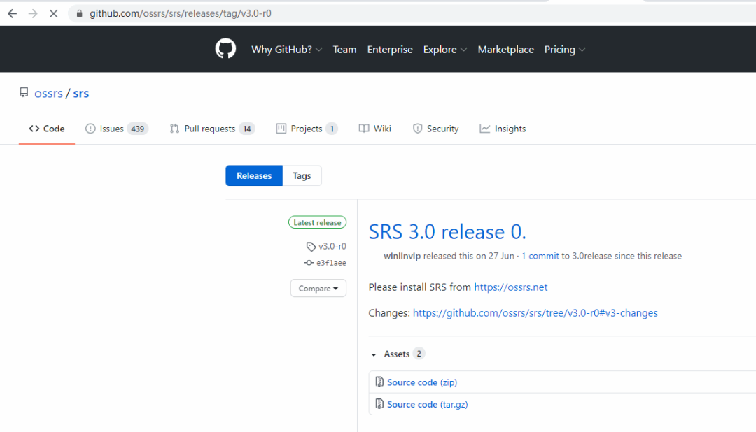The height and width of the screenshot is (432, 756).
Task: Open the Explore dropdown menu
Action: pos(444,50)
